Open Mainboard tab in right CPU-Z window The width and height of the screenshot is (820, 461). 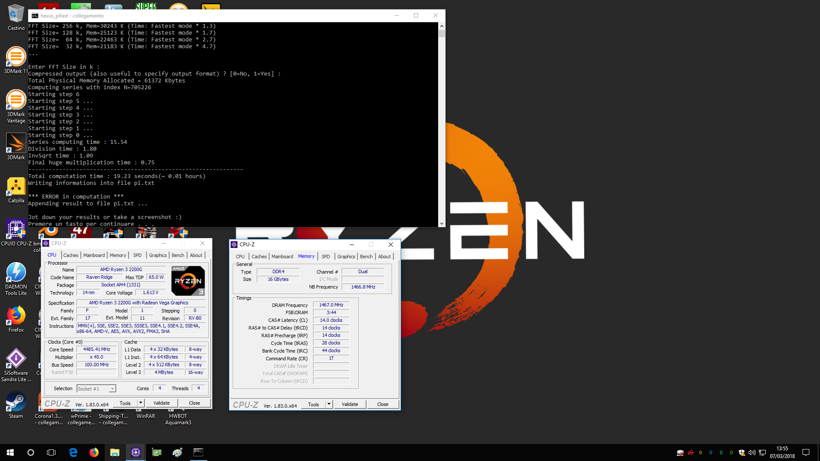pyautogui.click(x=282, y=257)
